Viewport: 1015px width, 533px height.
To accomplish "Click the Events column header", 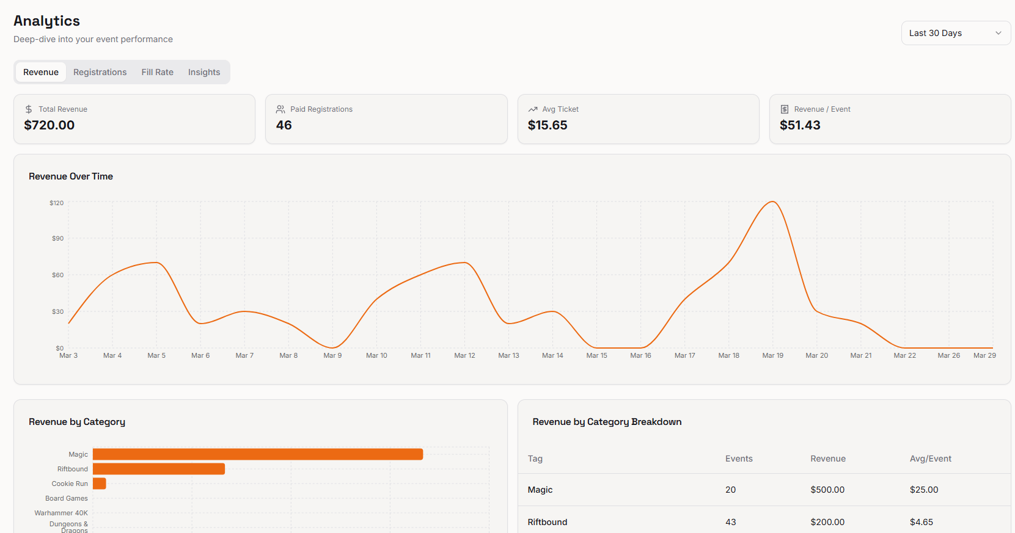I will tap(739, 459).
